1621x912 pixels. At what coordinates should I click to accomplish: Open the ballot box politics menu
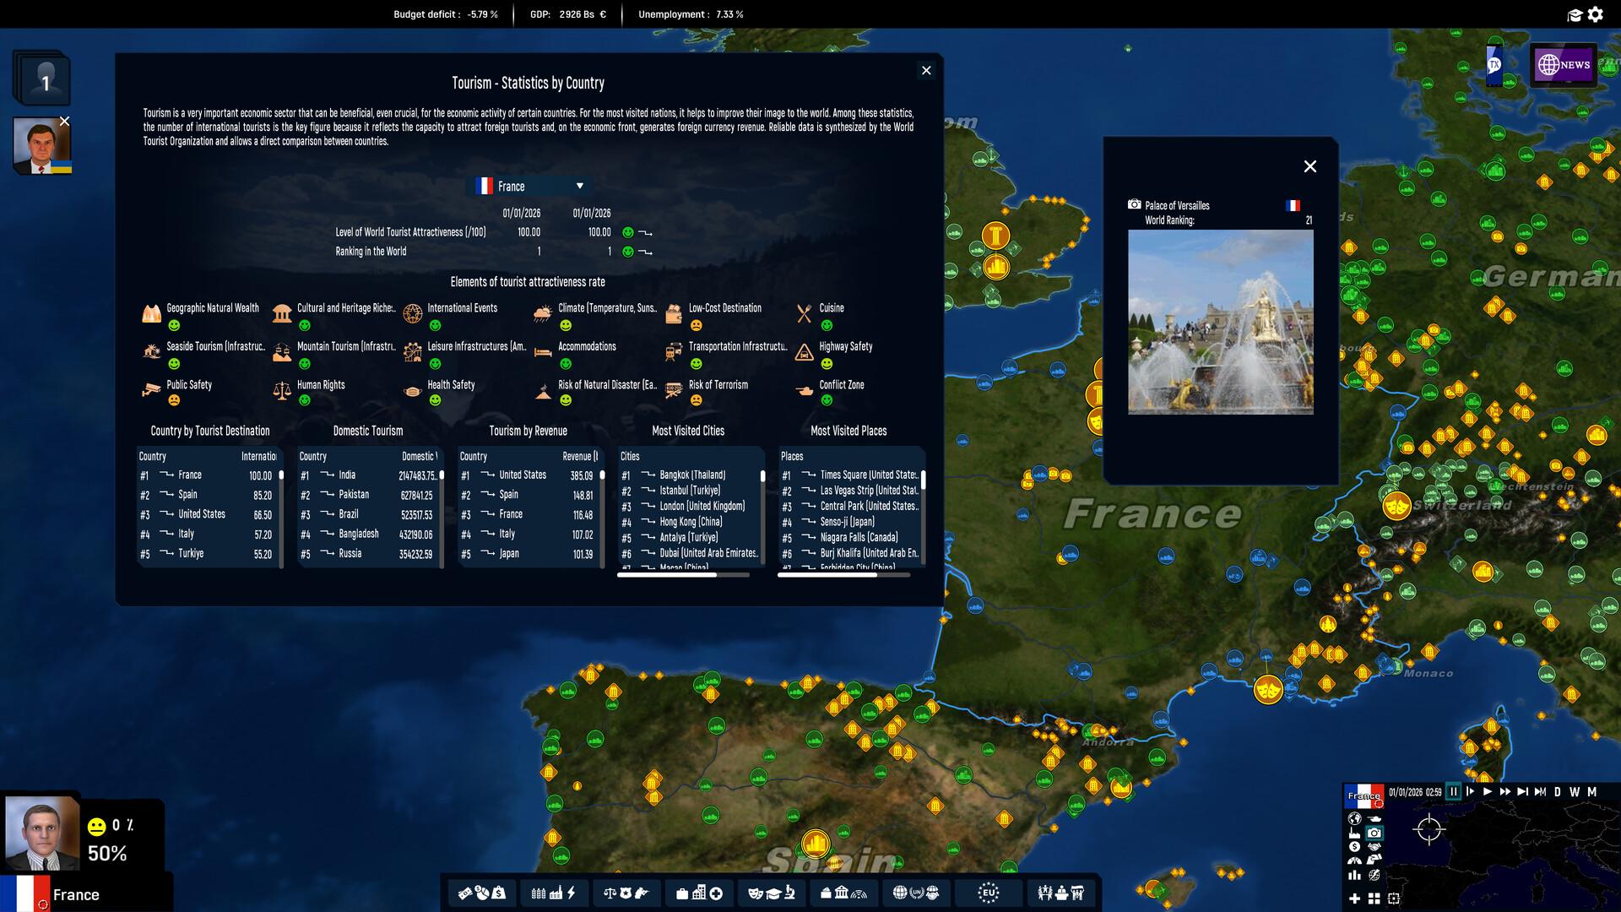(x=827, y=893)
